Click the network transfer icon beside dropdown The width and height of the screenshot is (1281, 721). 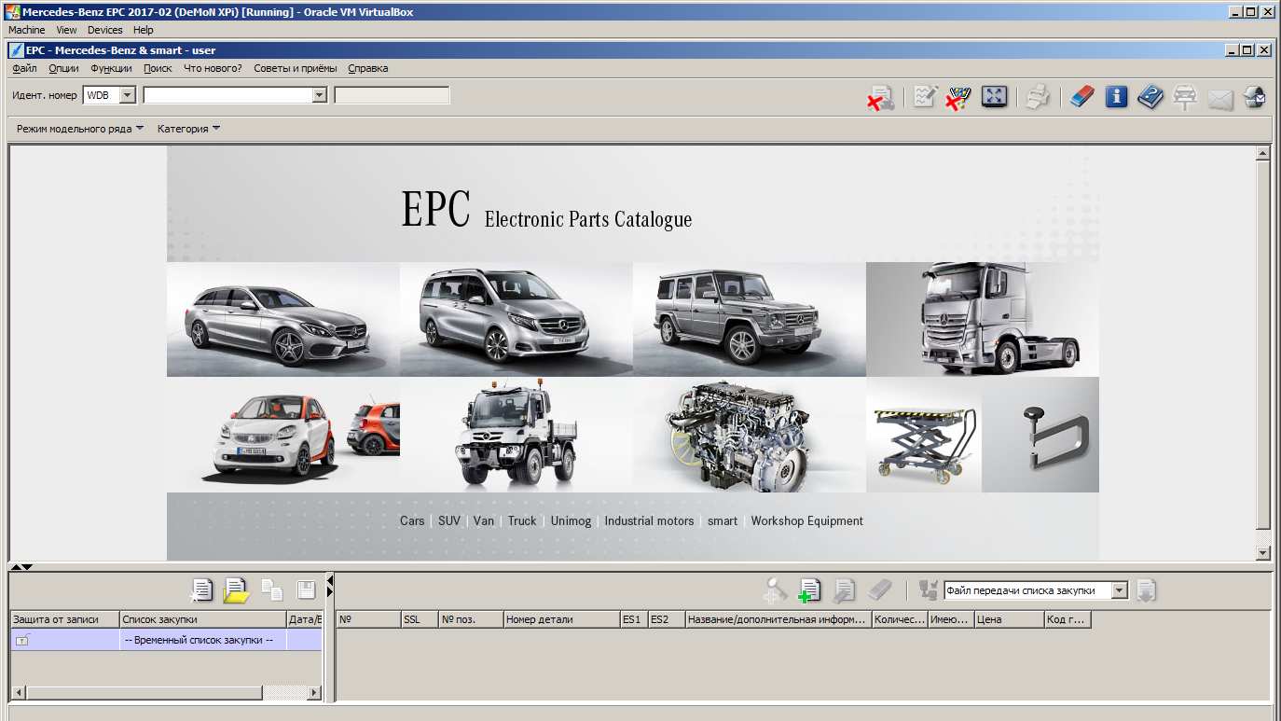(x=929, y=589)
